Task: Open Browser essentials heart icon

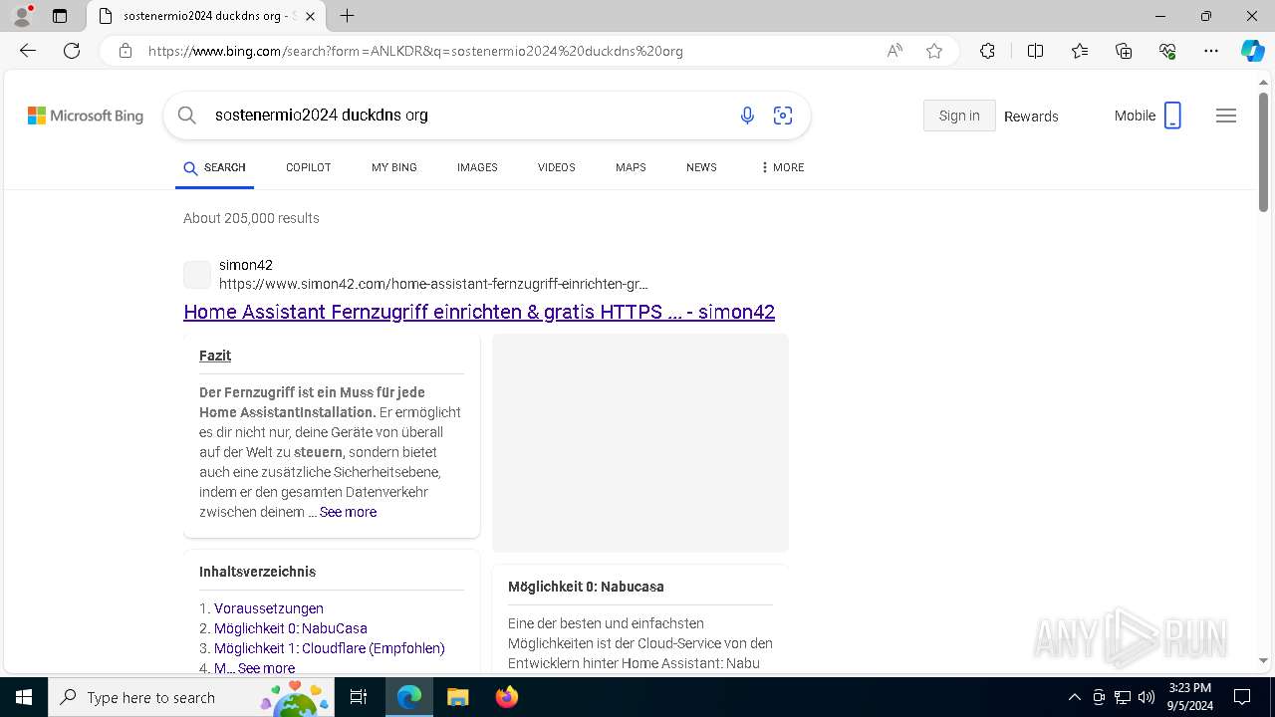Action: (1167, 51)
